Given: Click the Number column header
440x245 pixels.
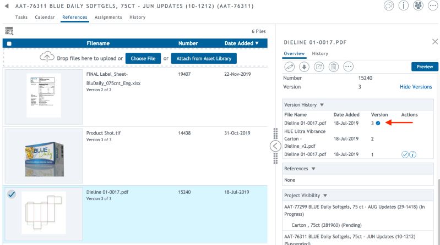Looking at the screenshot, I should pyautogui.click(x=188, y=43).
